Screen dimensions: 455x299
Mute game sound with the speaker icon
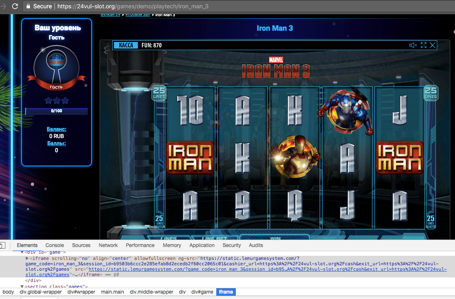(x=413, y=45)
